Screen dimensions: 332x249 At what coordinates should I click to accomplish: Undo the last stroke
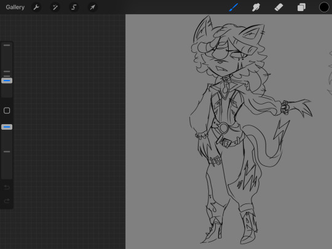click(7, 187)
